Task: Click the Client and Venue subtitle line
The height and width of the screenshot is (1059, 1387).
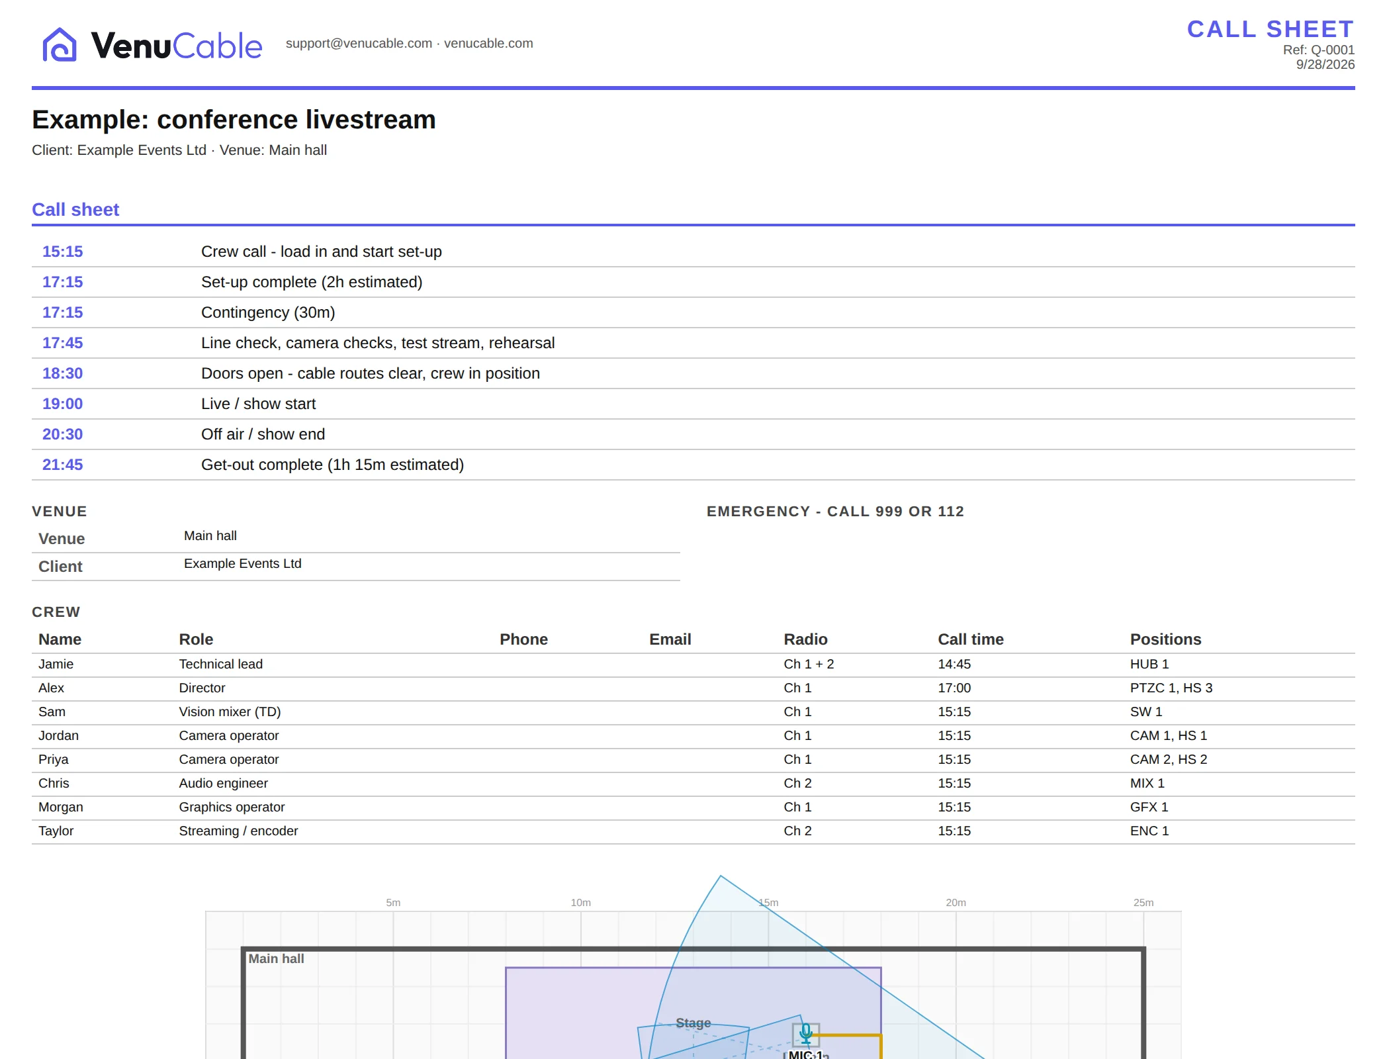Action: 179,150
